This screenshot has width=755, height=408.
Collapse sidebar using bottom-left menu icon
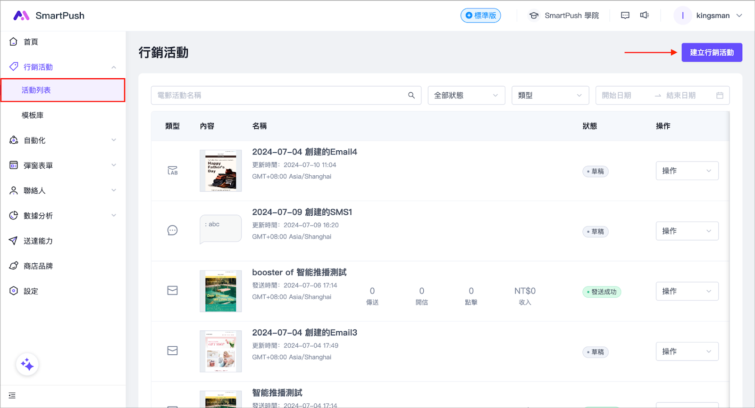[x=12, y=395]
